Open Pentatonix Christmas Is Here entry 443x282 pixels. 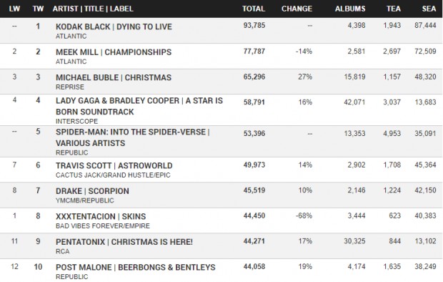click(x=124, y=242)
